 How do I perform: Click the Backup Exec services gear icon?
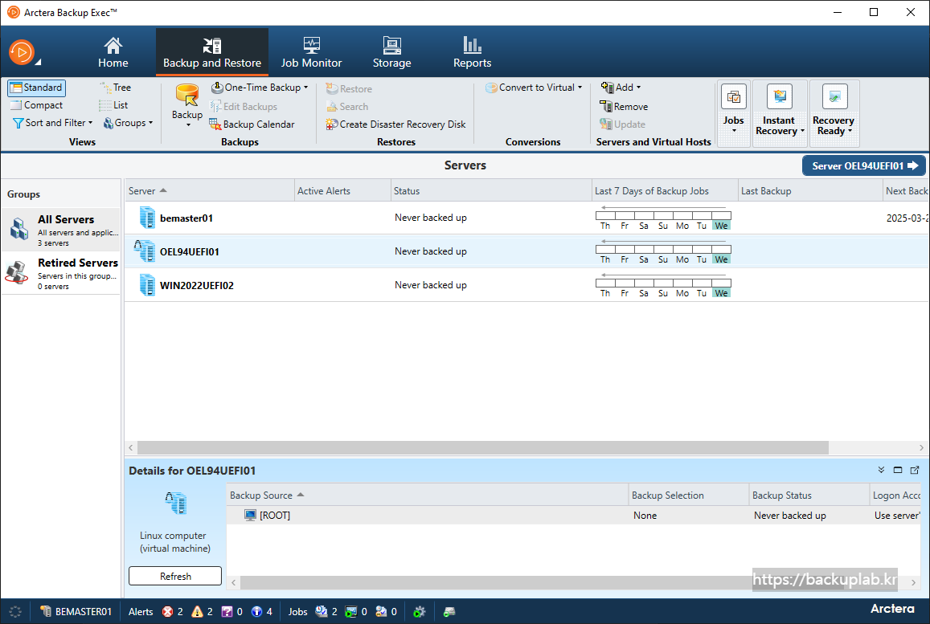(x=420, y=612)
